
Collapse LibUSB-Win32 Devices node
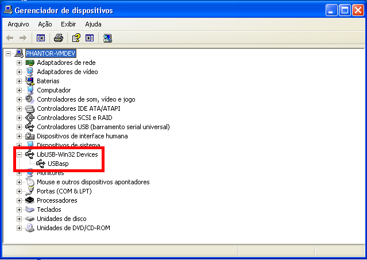coord(19,154)
